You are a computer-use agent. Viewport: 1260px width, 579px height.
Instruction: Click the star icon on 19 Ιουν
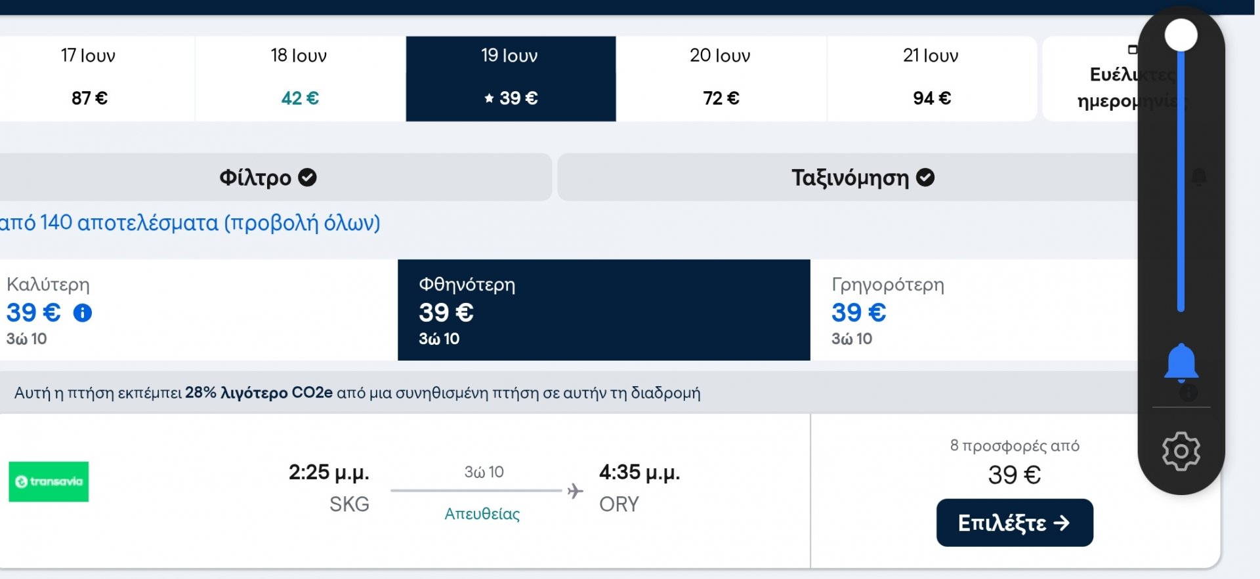click(x=489, y=98)
